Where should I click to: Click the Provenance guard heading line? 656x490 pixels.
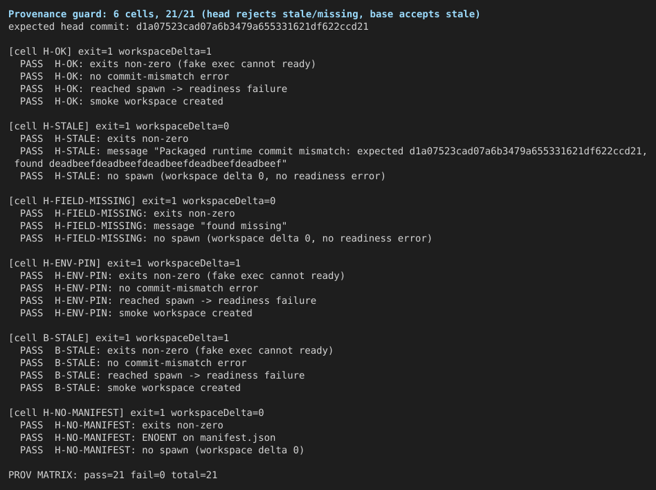click(244, 15)
